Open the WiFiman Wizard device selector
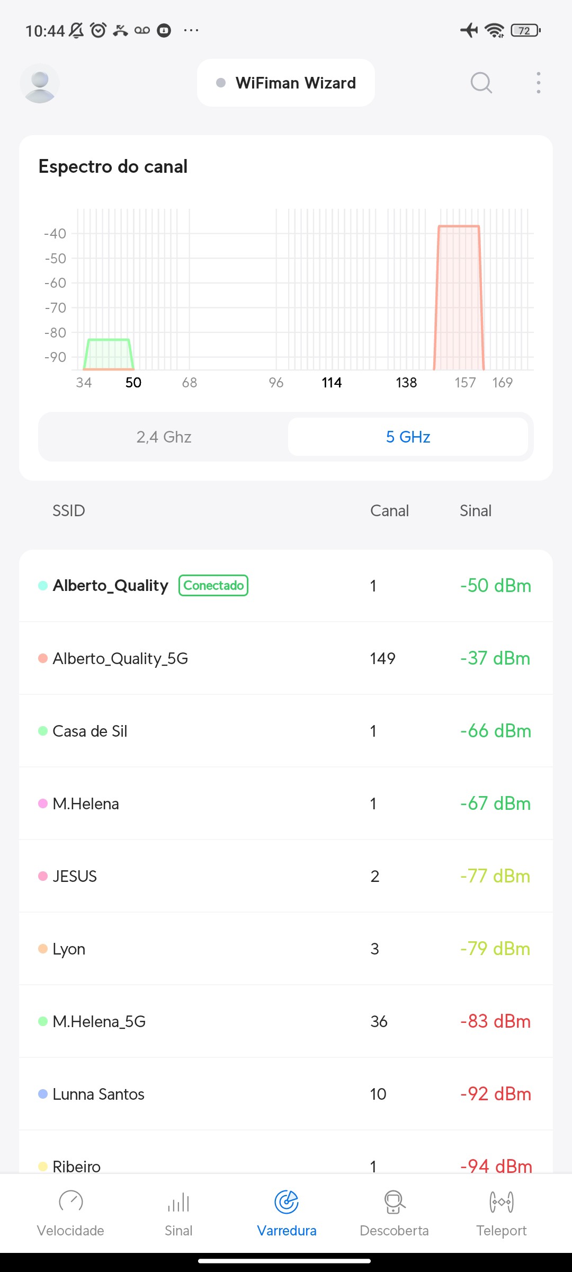The image size is (572, 1272). [286, 83]
